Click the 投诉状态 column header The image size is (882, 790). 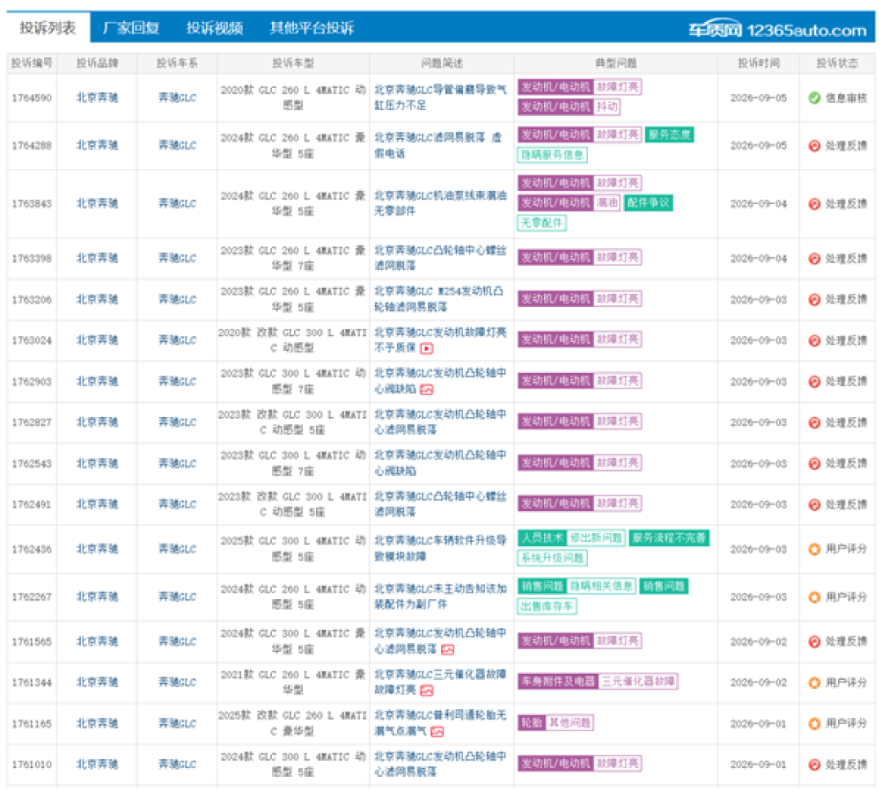point(838,64)
